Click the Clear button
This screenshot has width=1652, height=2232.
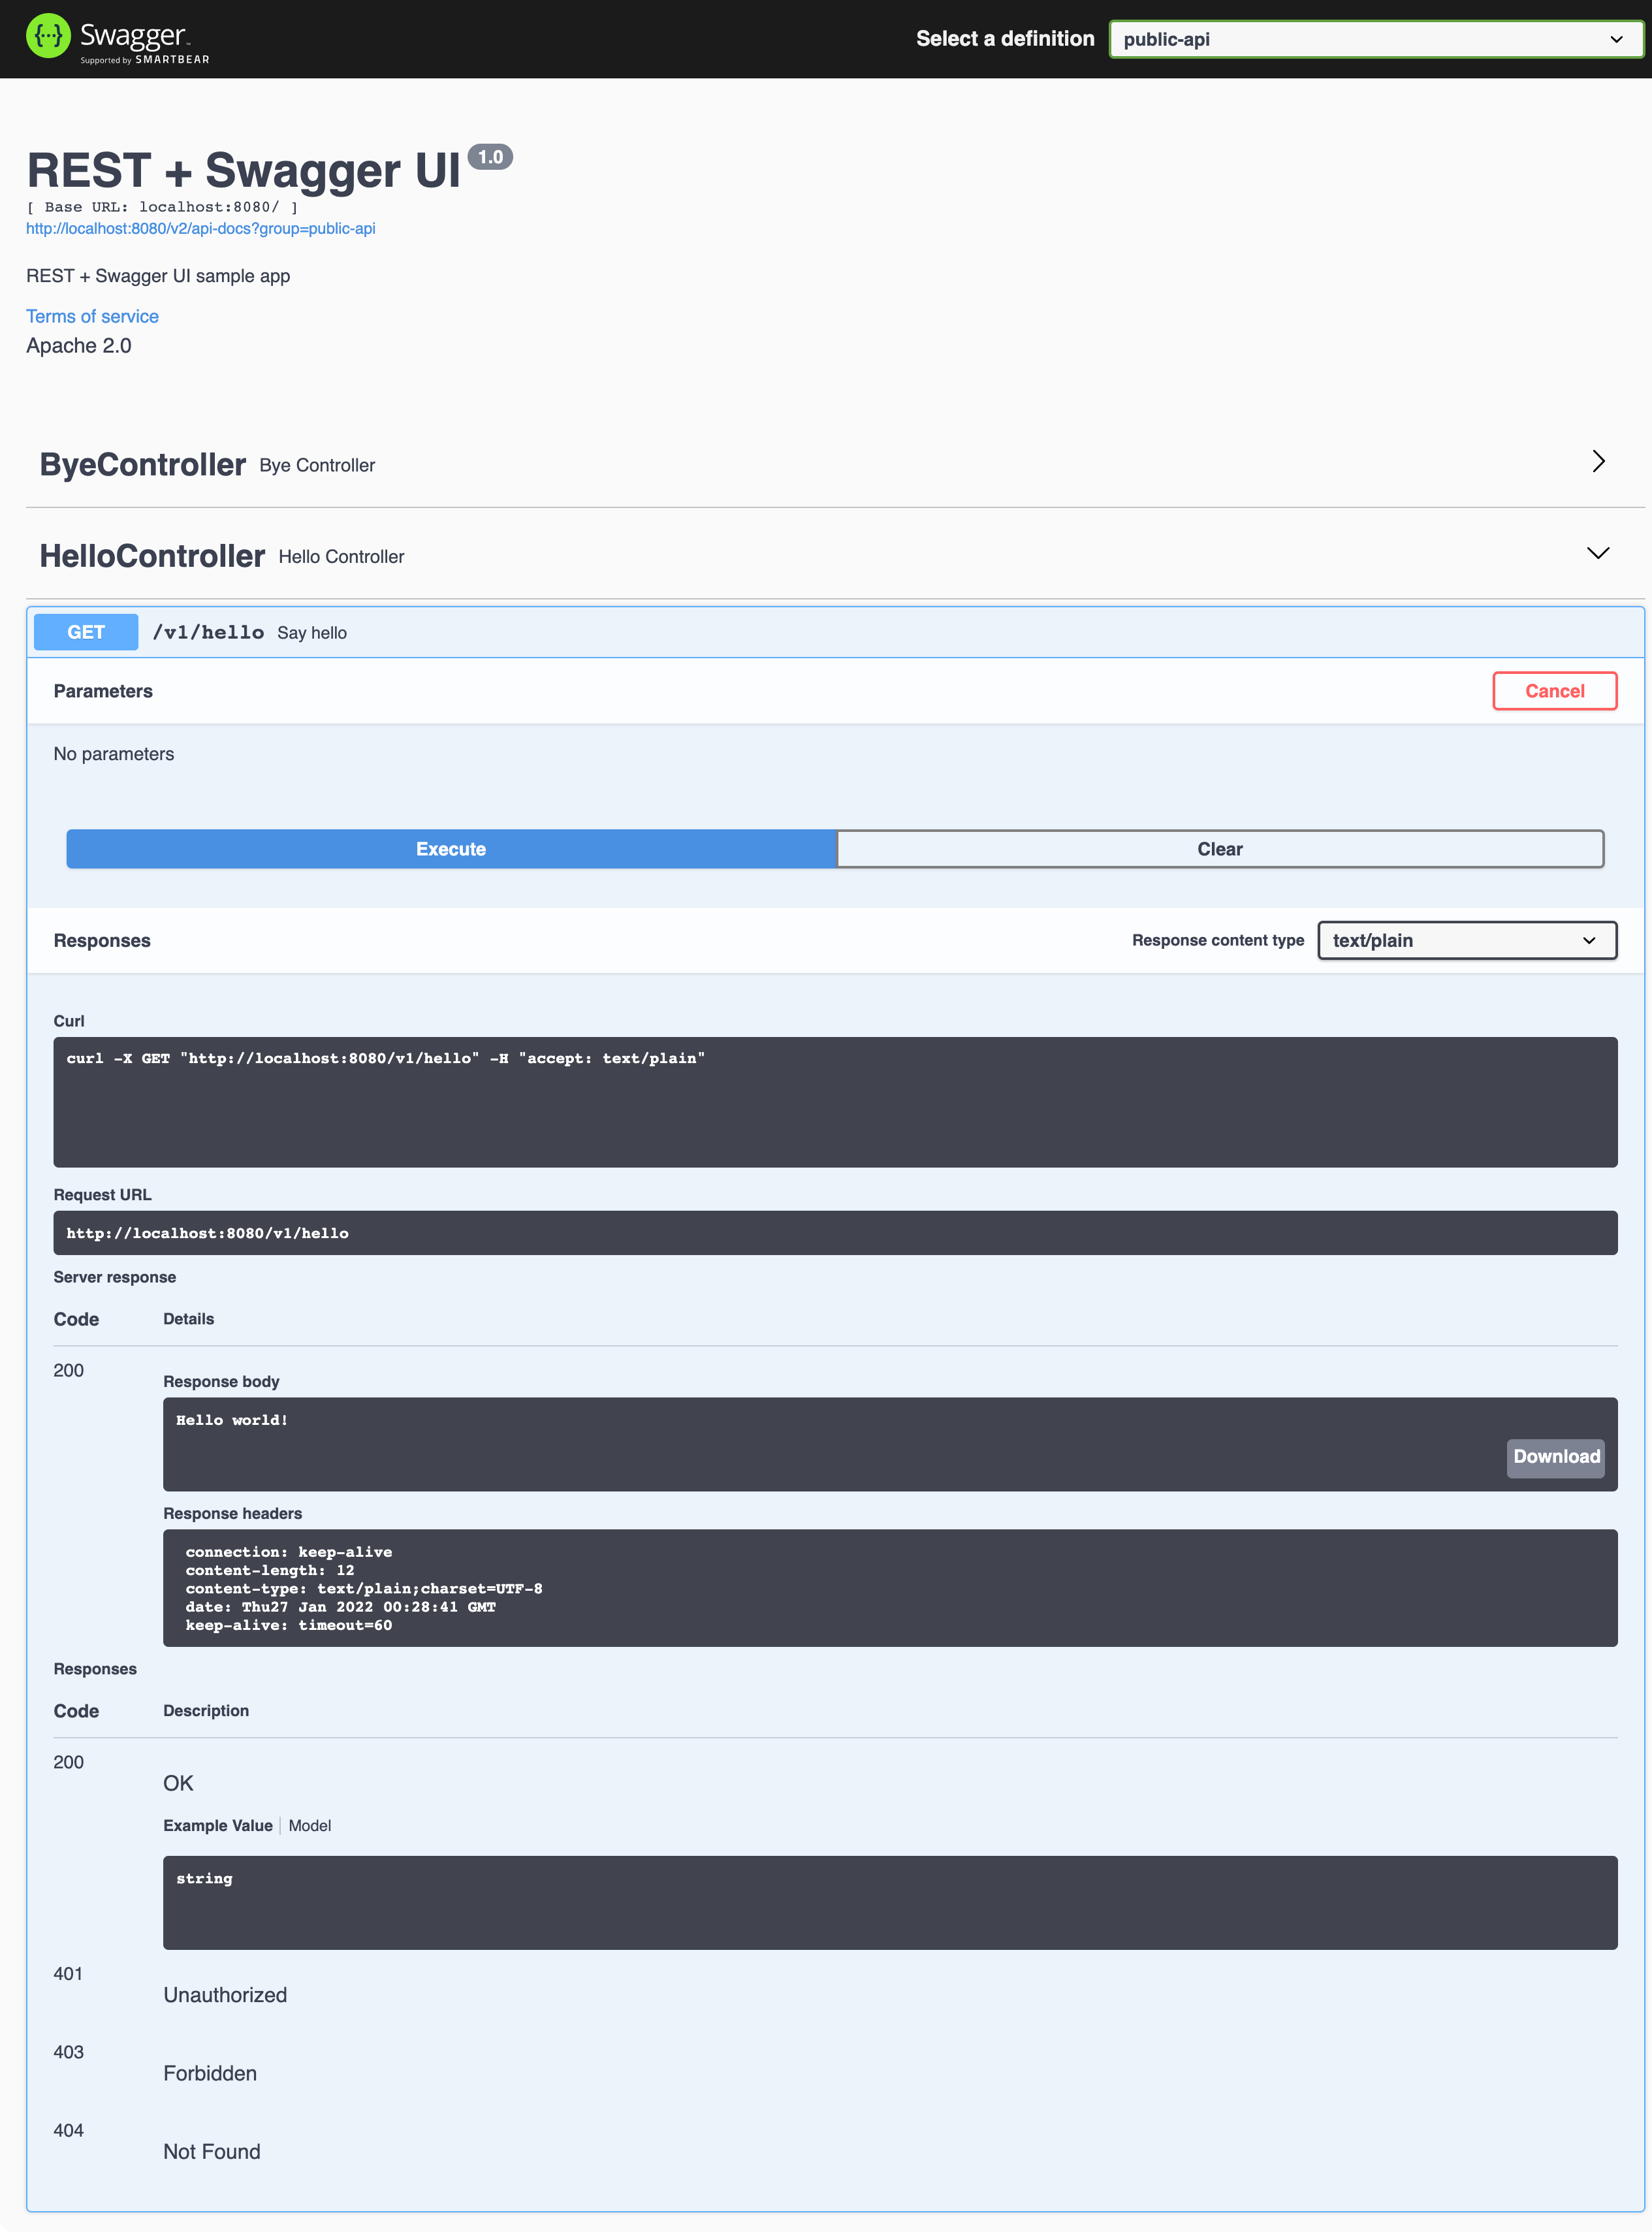point(1219,849)
